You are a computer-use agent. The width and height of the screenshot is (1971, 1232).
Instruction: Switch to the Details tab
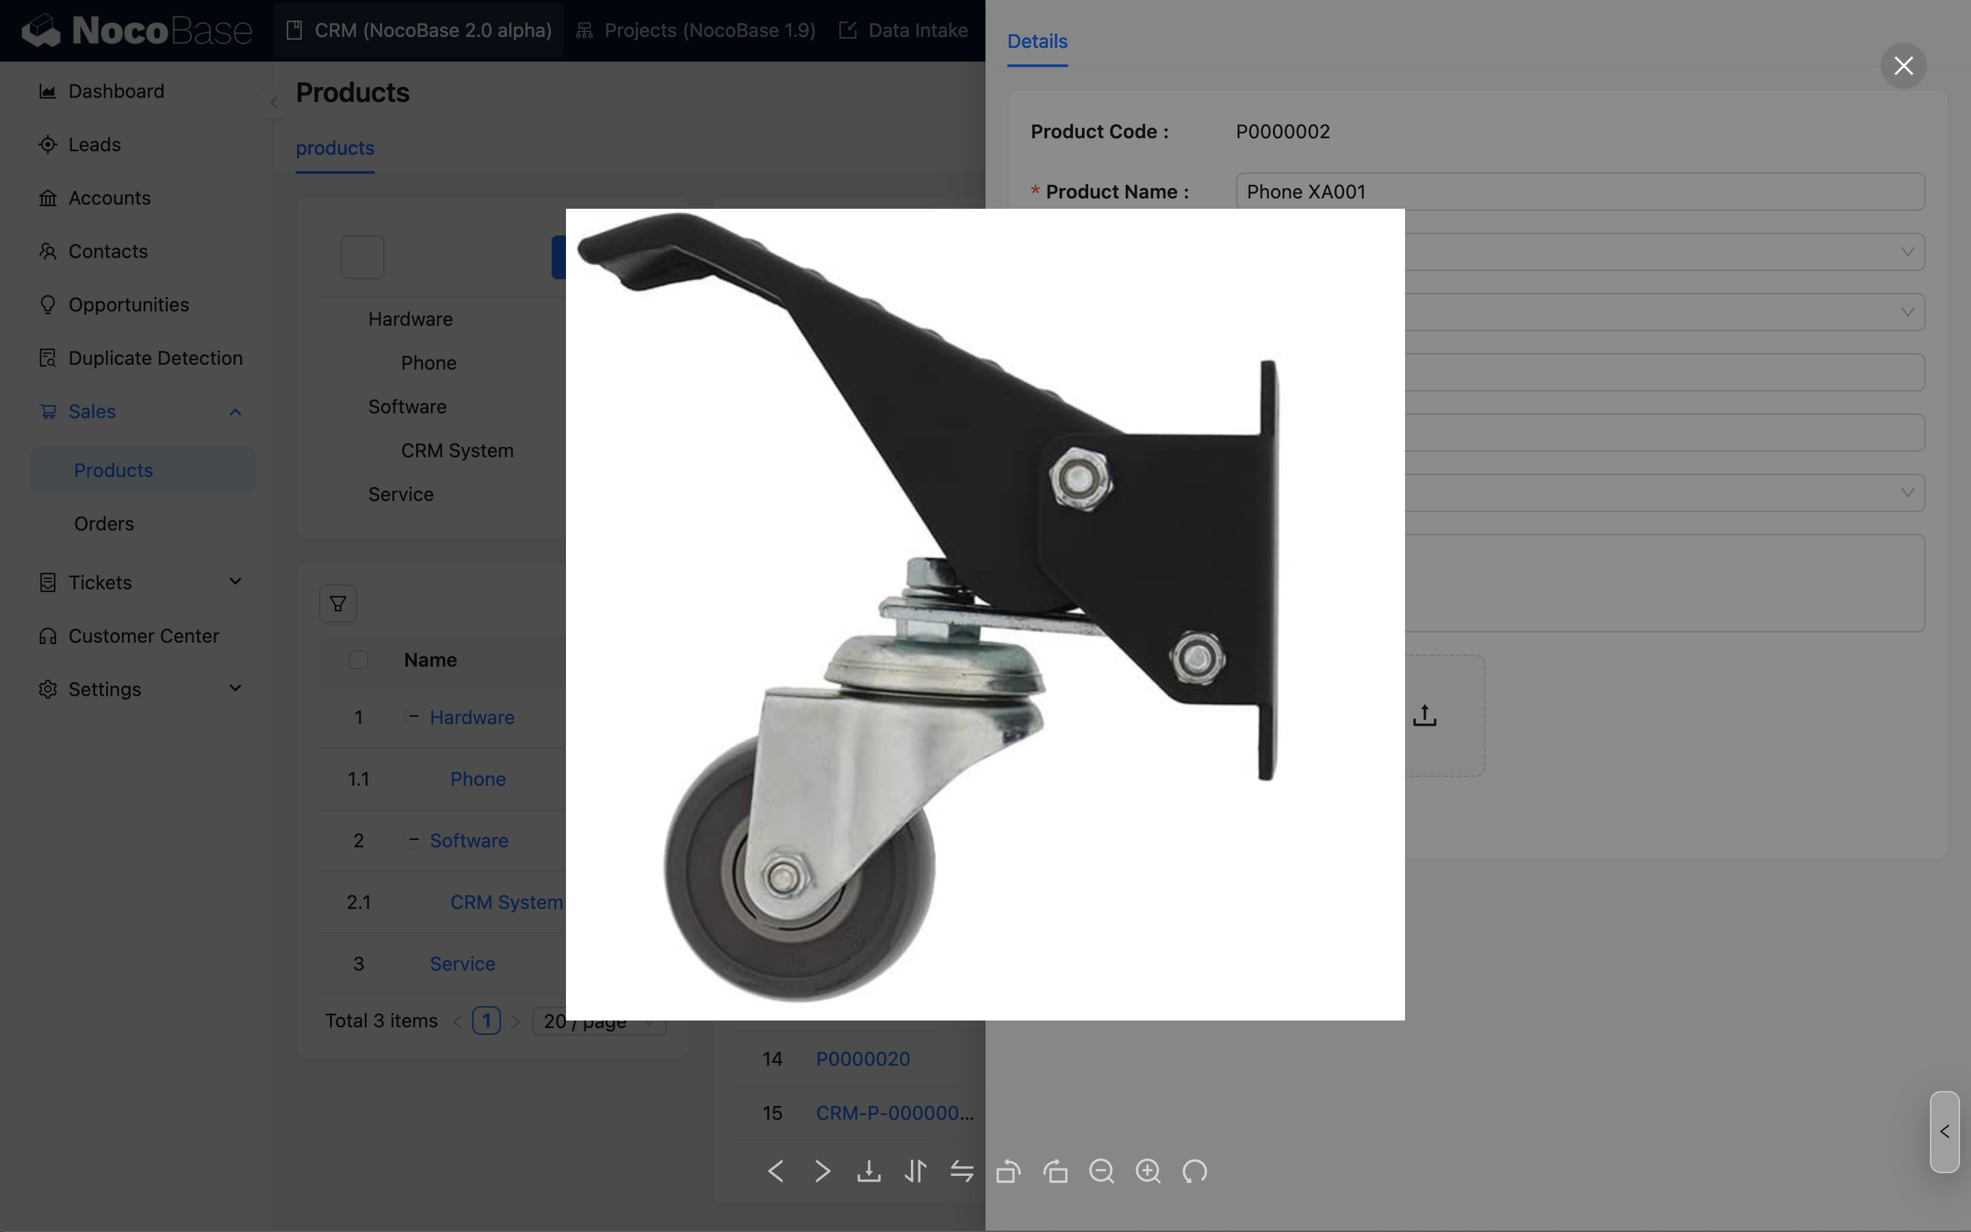pos(1037,41)
